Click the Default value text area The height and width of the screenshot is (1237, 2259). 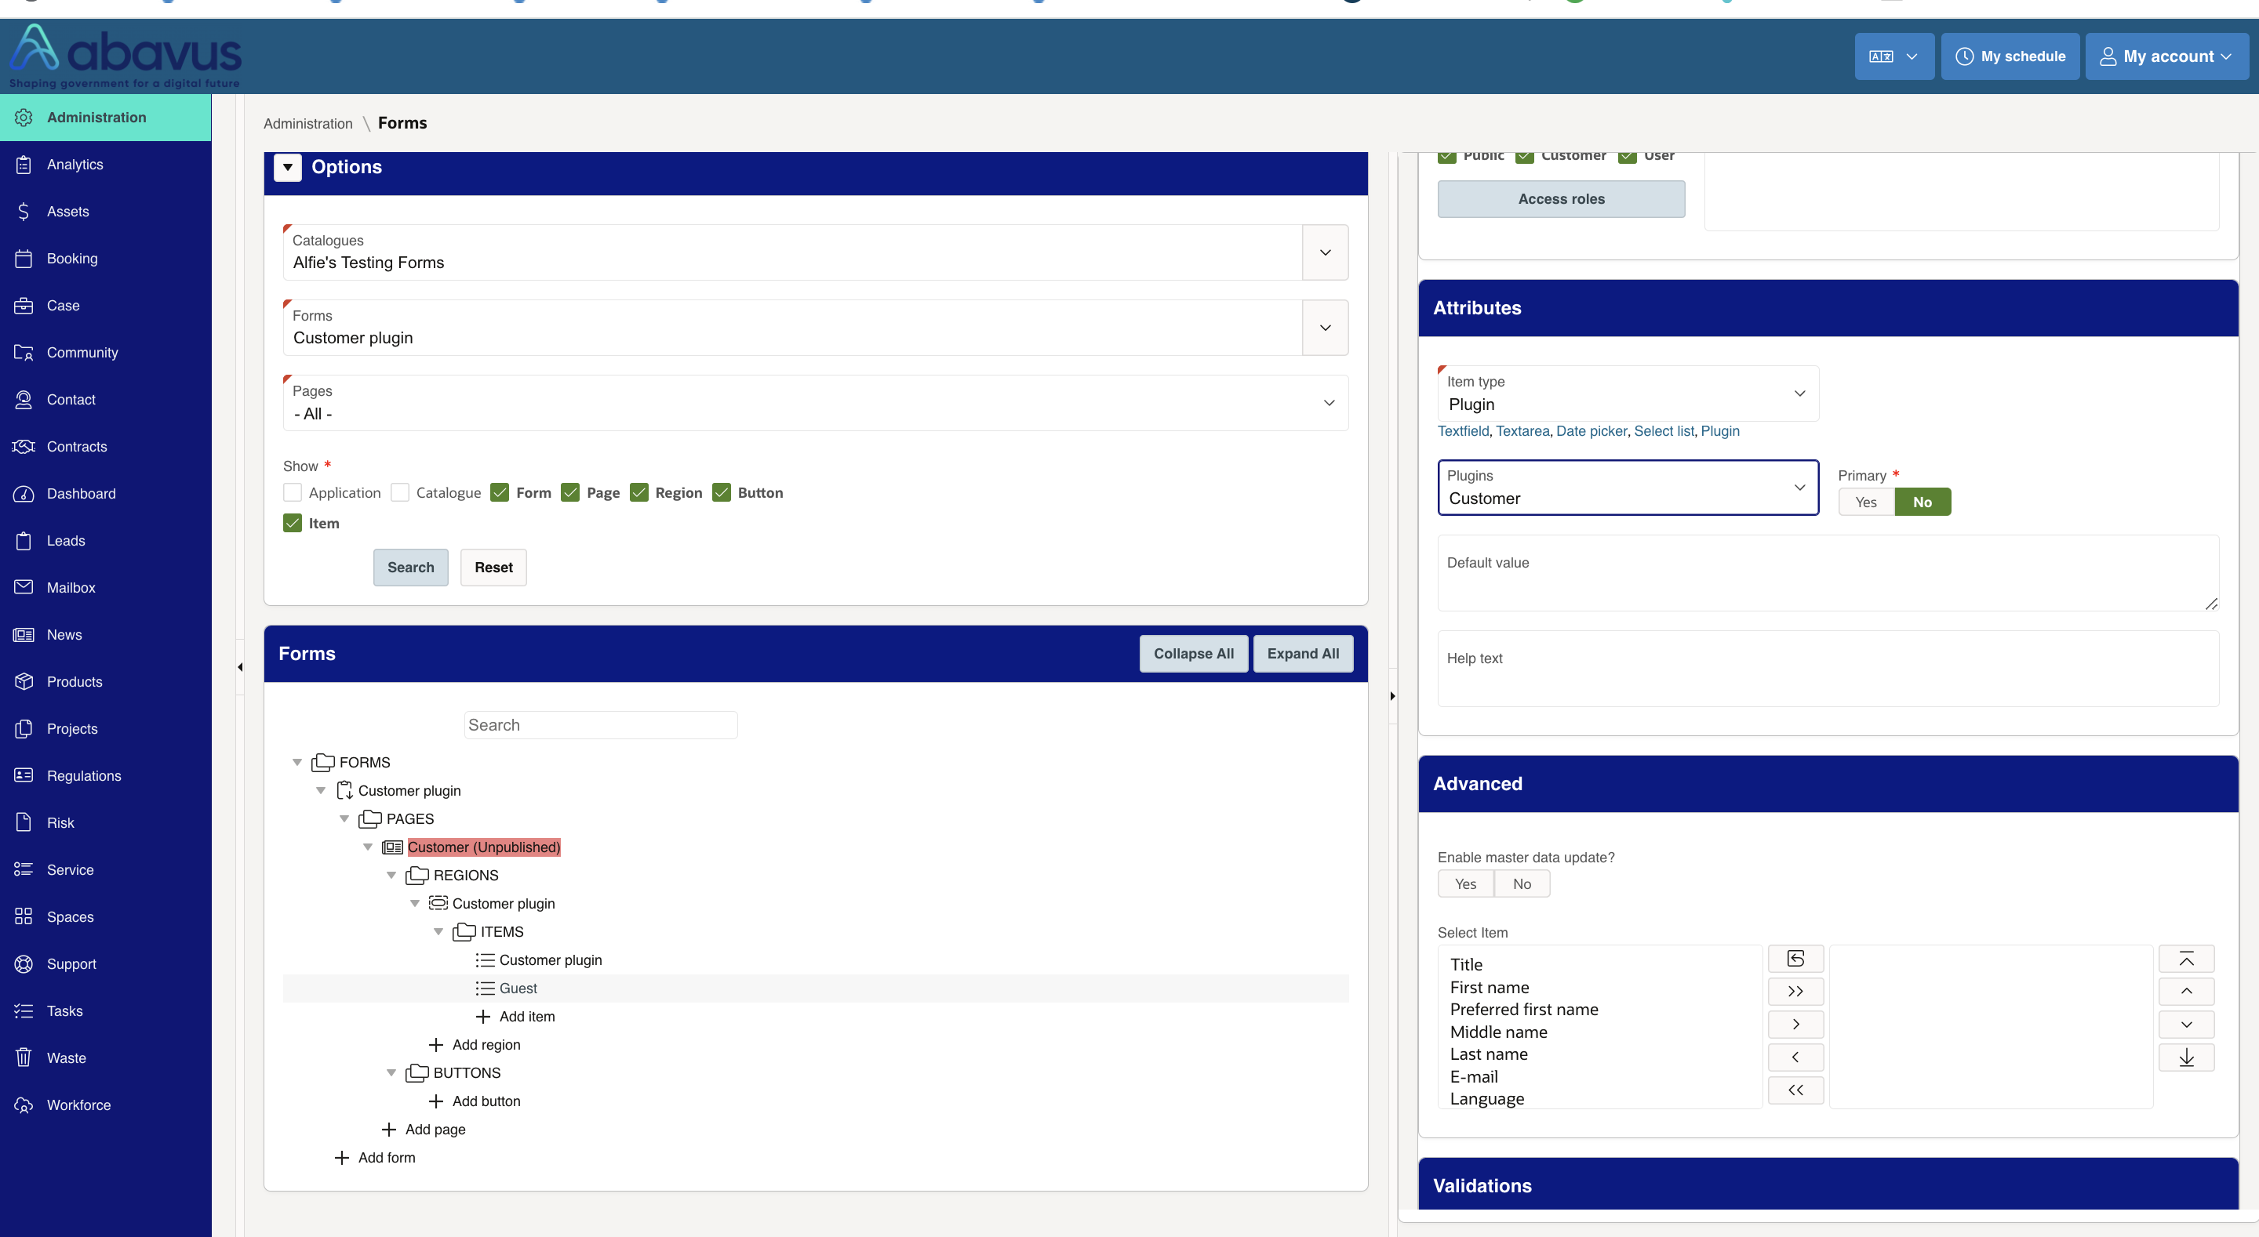coord(1828,573)
